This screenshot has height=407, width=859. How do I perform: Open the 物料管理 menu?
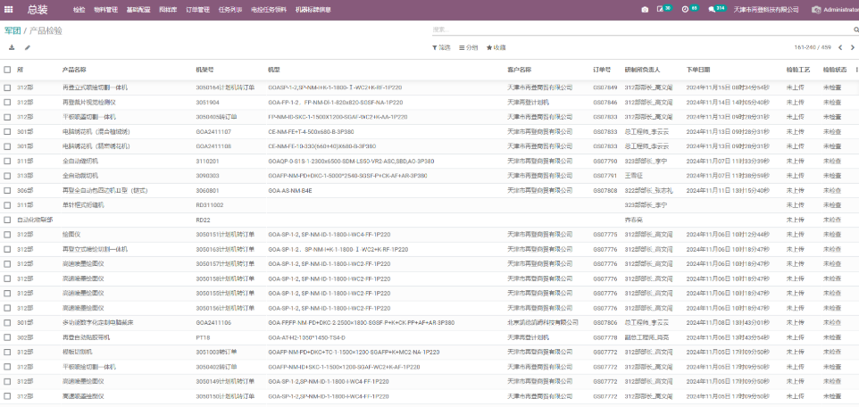pyautogui.click(x=105, y=10)
